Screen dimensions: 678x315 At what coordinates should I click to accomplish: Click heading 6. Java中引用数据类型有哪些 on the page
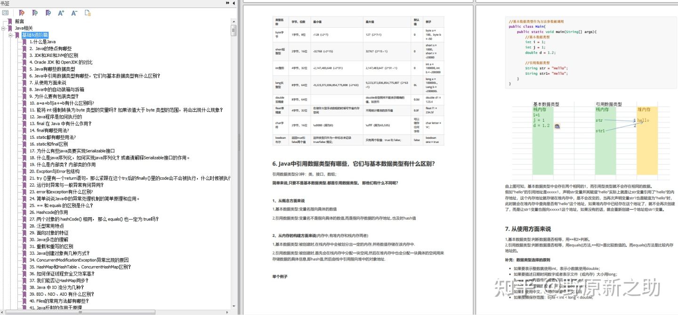click(x=354, y=164)
